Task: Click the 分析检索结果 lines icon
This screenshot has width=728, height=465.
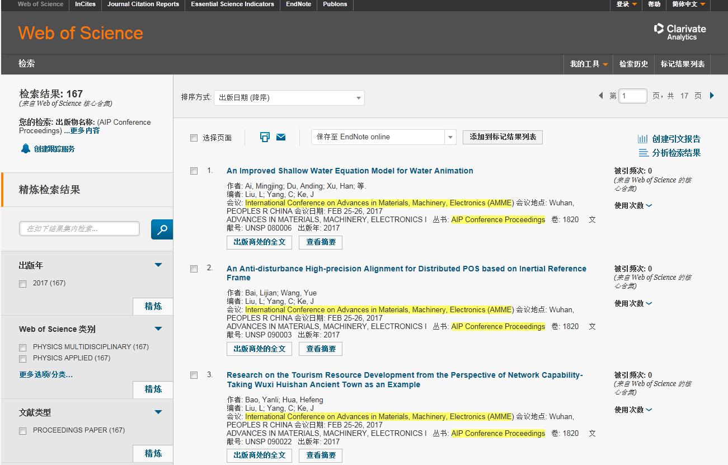Action: point(644,153)
